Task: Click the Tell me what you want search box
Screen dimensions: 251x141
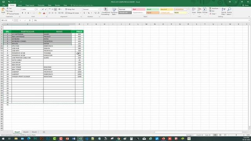Action: (x=82, y=5)
